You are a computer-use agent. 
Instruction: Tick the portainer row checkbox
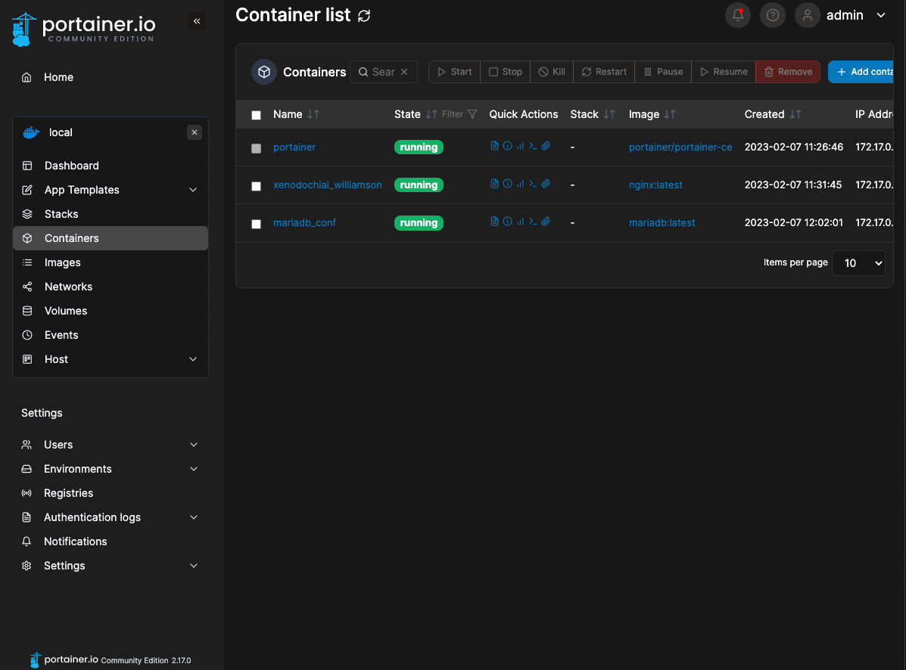(x=256, y=148)
